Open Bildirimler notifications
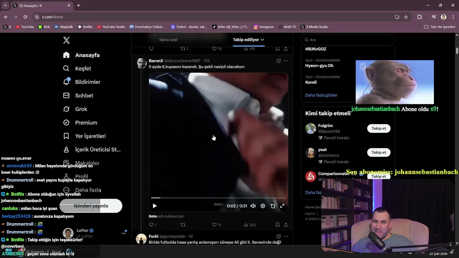Screen dimensions: 459x258 (82, 82)
